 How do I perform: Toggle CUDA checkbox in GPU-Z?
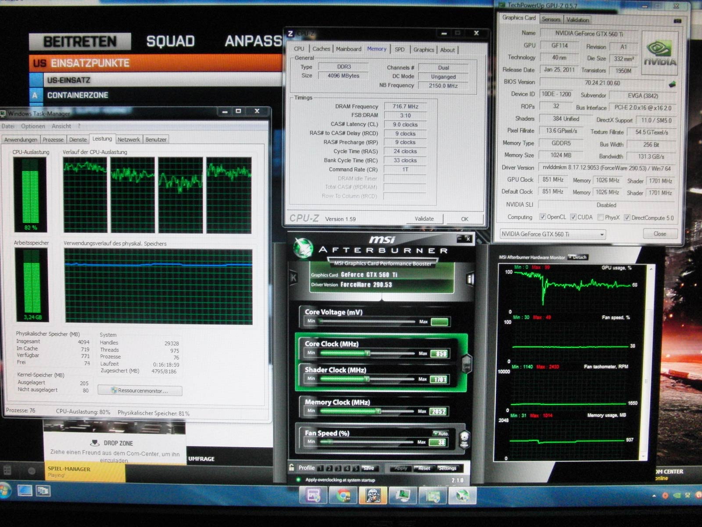tap(573, 217)
